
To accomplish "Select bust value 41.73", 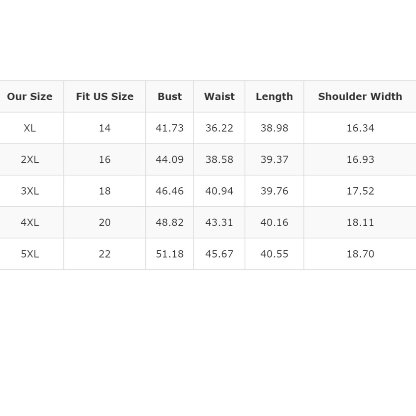I will (170, 128).
